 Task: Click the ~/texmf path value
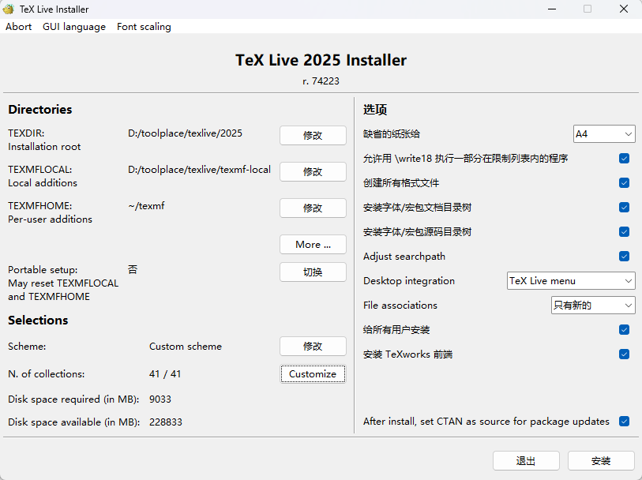coord(146,206)
